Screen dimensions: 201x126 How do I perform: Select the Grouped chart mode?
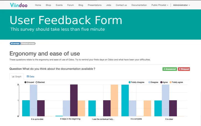(29, 82)
